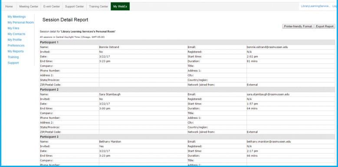Viewport: 338px width, 167px height.
Task: Open My Contacts link
Action: click(16, 34)
